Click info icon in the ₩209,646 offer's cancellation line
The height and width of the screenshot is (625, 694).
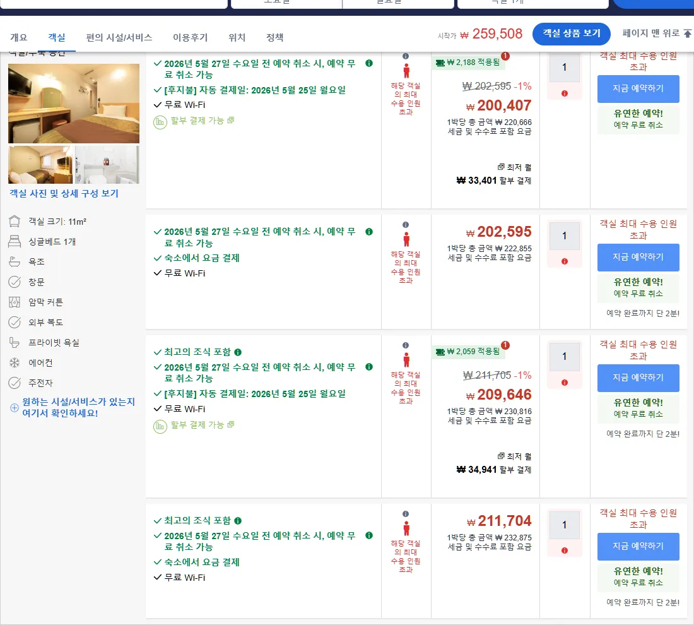[369, 367]
